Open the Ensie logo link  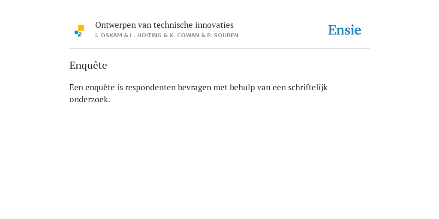(345, 30)
